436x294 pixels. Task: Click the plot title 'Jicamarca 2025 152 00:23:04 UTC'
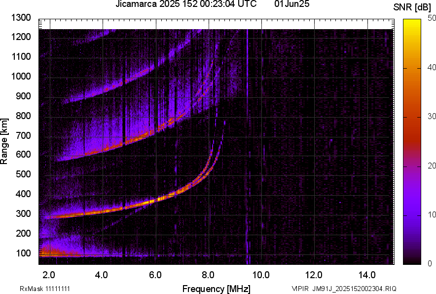[x=186, y=4]
